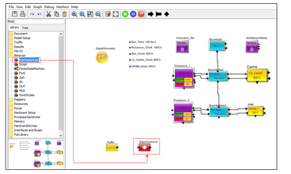Select the yellow L2_Cache block
Viewport: 291px width, 174px height.
(x=257, y=75)
